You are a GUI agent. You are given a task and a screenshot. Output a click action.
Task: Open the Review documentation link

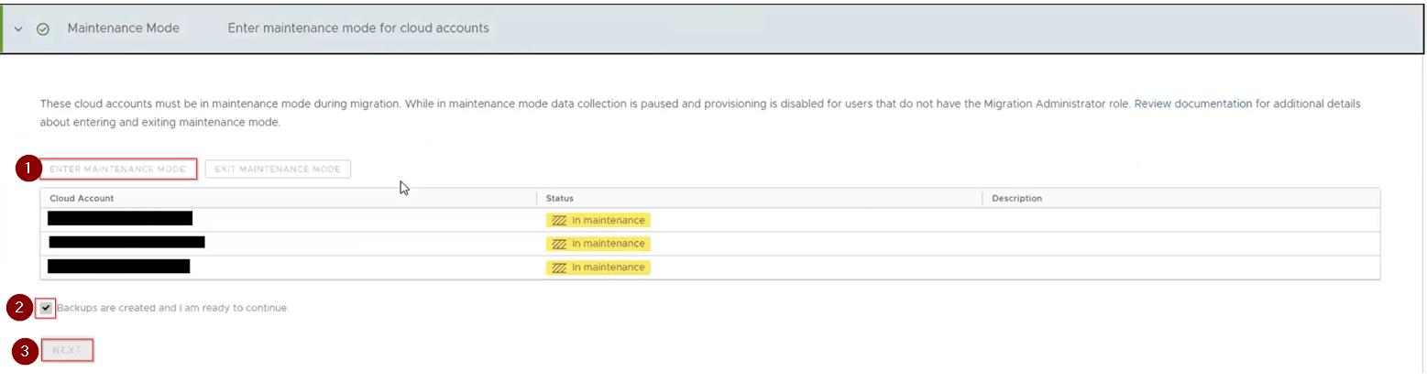pyautogui.click(x=1192, y=104)
